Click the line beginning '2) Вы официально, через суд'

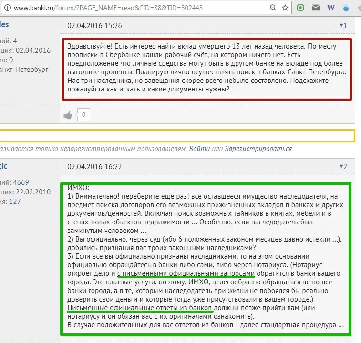point(205,239)
